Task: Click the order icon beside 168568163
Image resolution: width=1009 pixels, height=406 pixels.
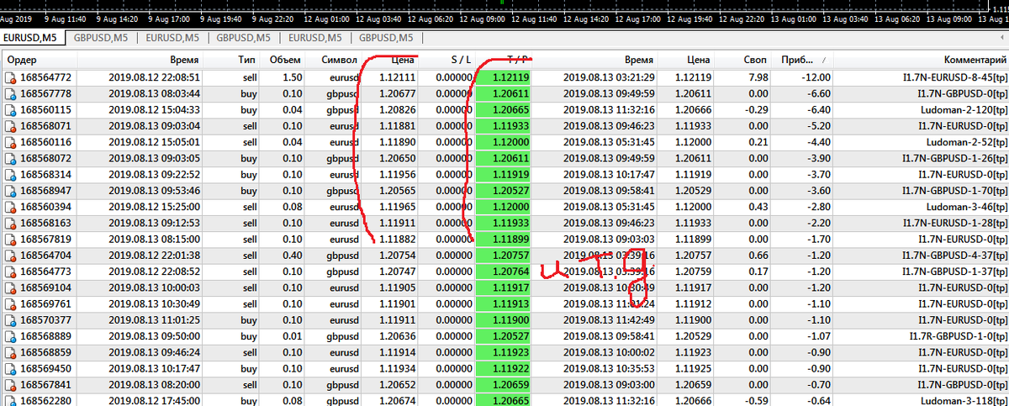Action: [x=10, y=224]
